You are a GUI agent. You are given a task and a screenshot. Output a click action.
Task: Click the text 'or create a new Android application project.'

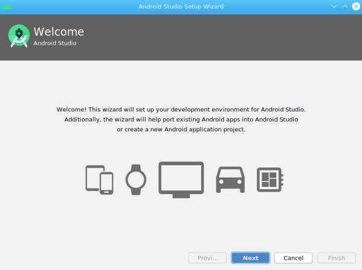181,130
